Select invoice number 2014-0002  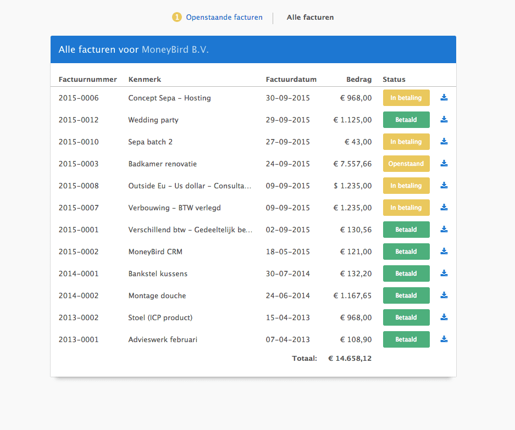click(79, 296)
